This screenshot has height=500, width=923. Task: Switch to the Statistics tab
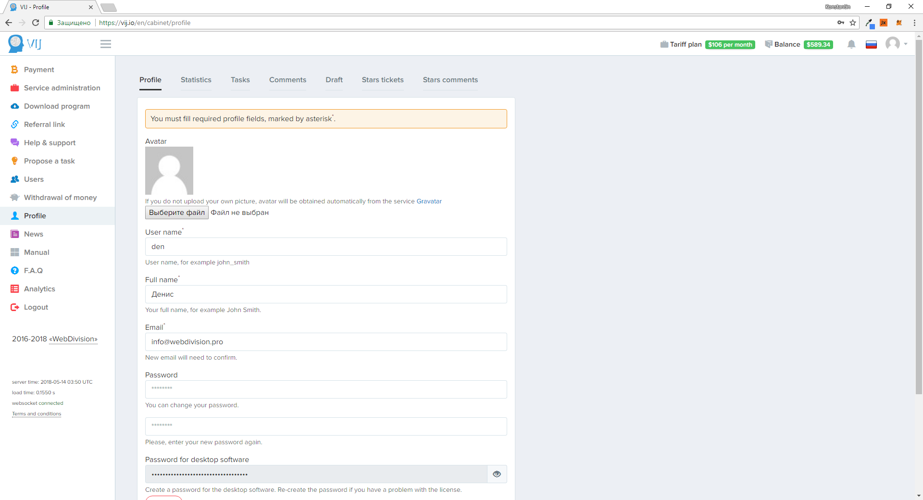tap(196, 80)
